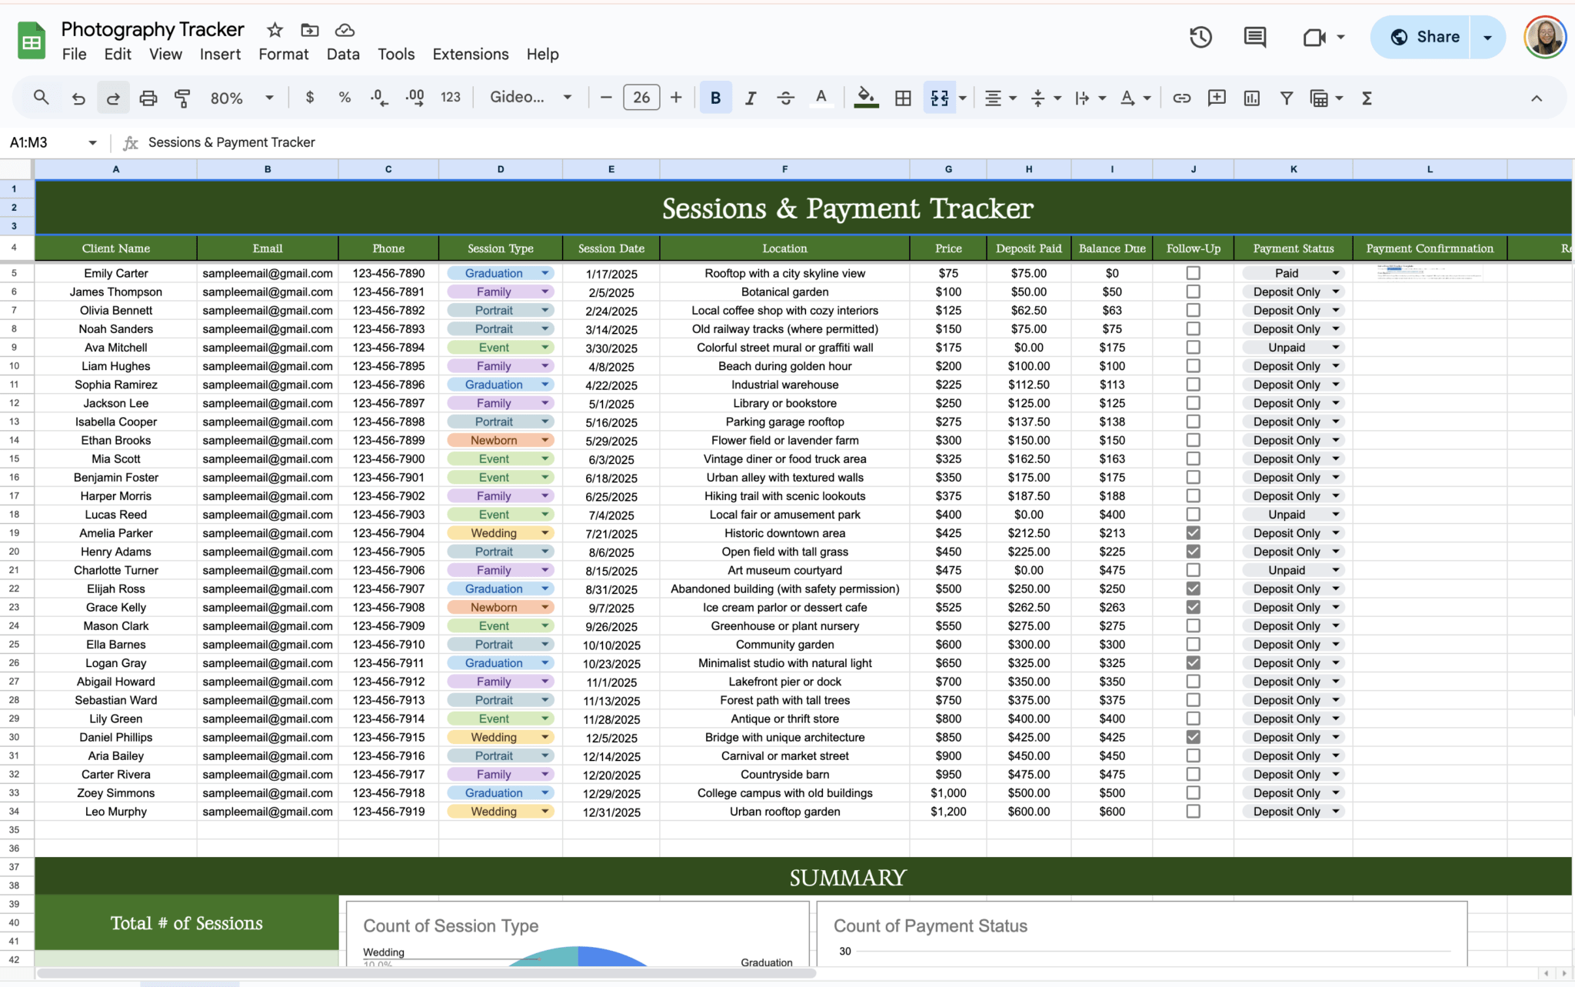Apply strikethrough formatting
This screenshot has width=1575, height=987.
click(x=786, y=97)
